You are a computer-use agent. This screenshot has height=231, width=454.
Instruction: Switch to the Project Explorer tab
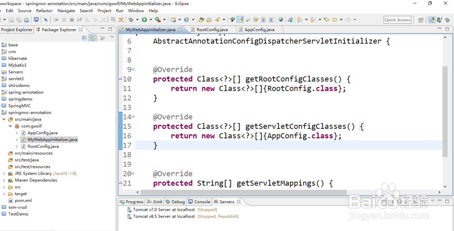click(17, 29)
